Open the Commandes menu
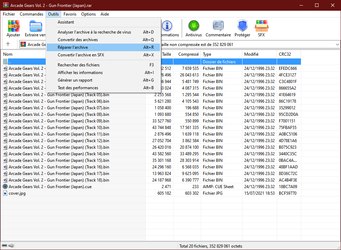This screenshot has width=341, height=250. (31, 14)
